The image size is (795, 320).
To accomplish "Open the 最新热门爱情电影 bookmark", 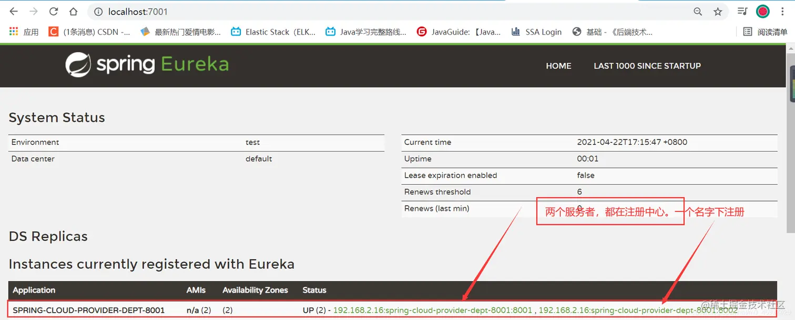I will [181, 32].
